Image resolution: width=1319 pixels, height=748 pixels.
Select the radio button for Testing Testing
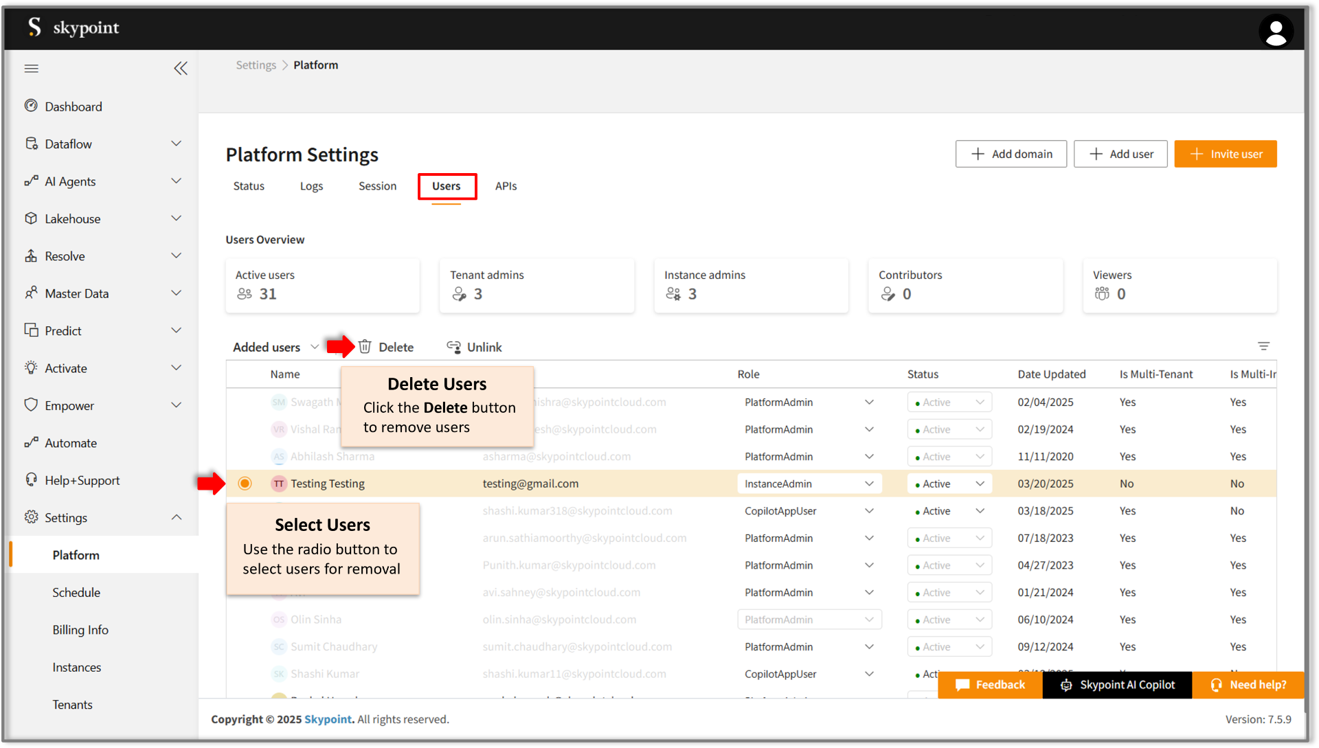point(245,483)
